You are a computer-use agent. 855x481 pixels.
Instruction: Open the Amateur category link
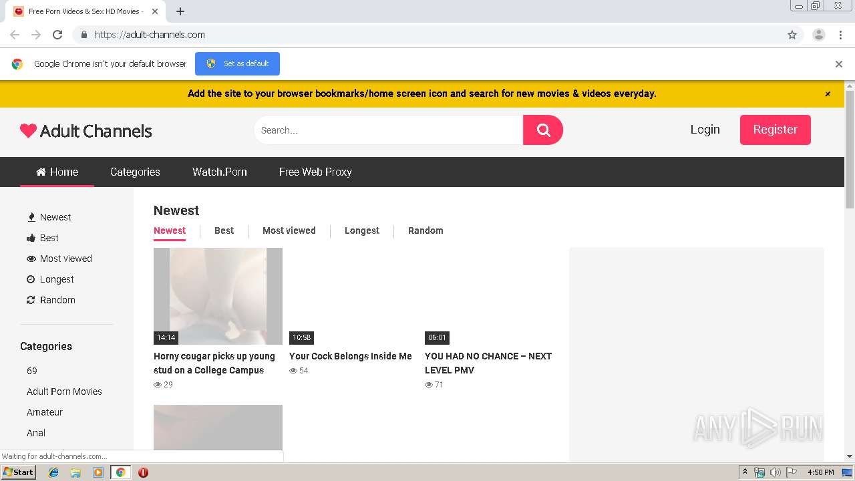pos(45,412)
